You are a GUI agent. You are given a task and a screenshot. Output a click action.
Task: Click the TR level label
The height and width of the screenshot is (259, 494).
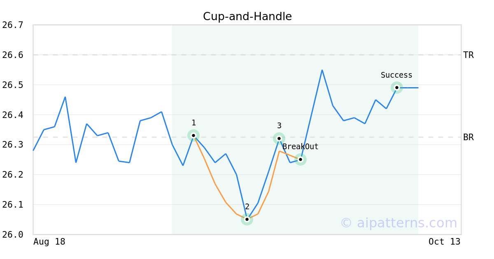click(468, 55)
